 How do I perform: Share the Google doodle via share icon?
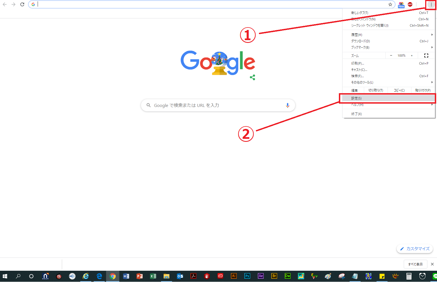click(253, 78)
